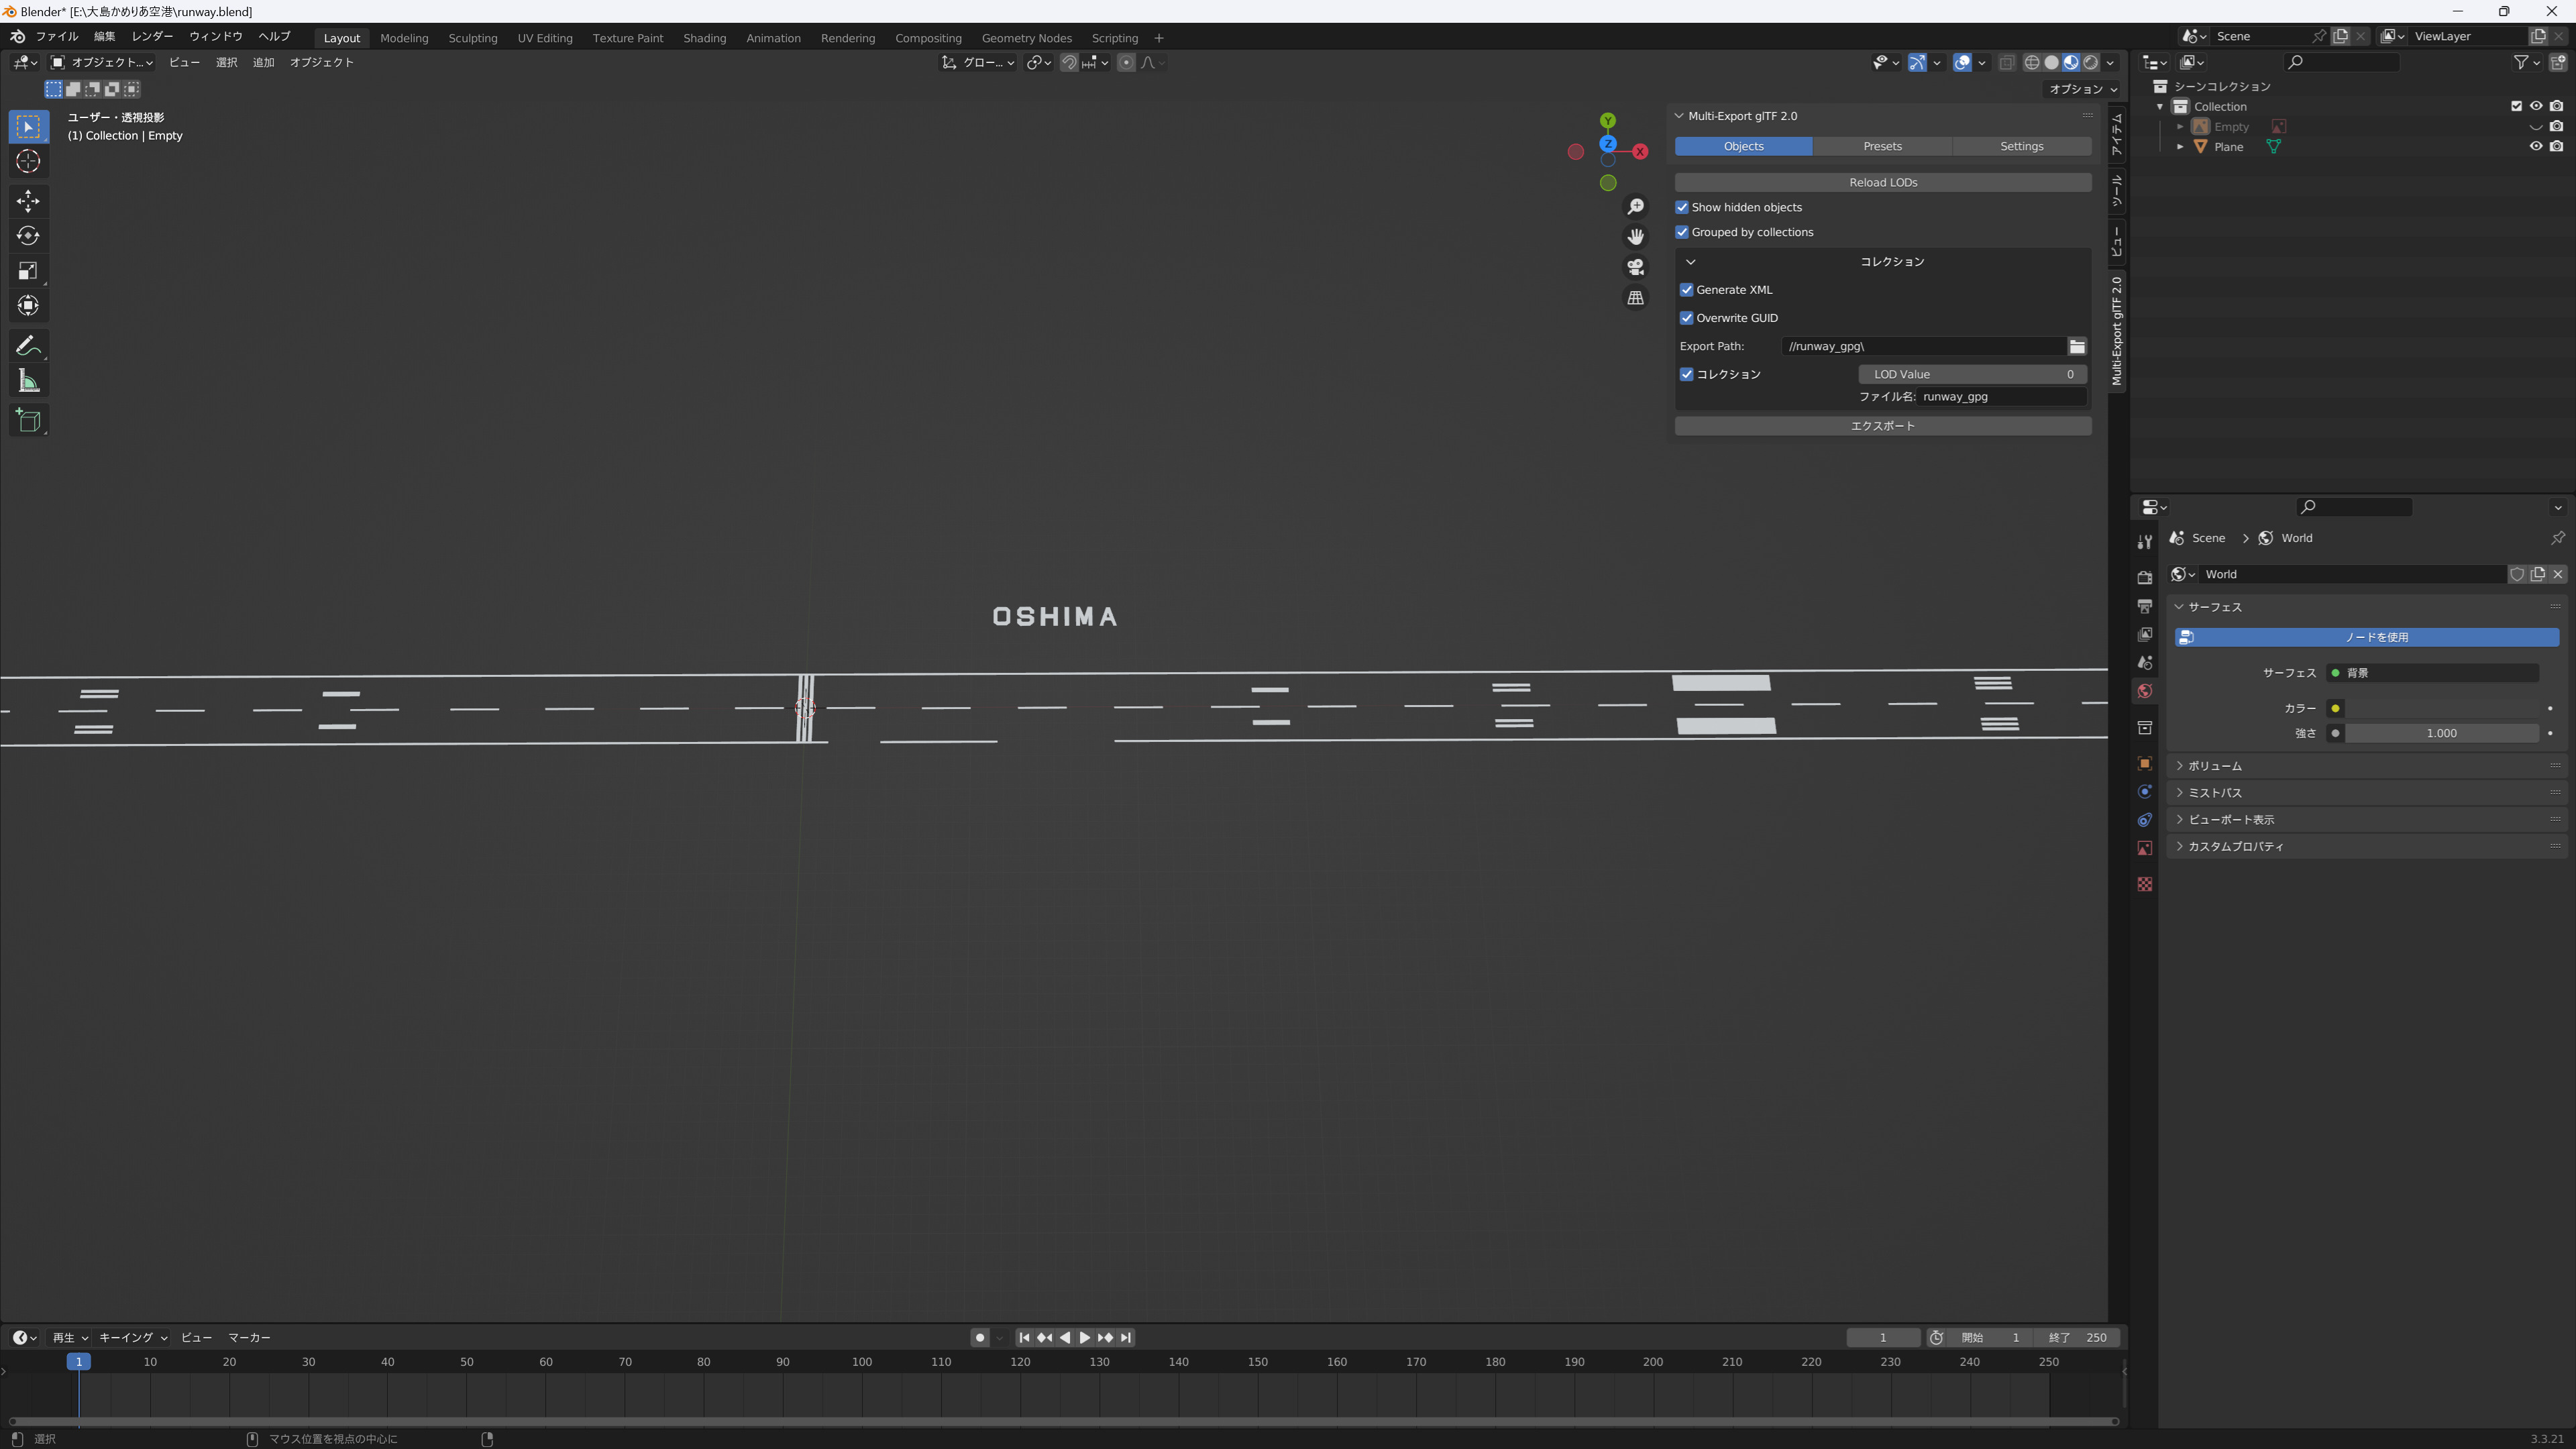Click the Reload LODs button
This screenshot has height=1449, width=2576.
point(1883,182)
